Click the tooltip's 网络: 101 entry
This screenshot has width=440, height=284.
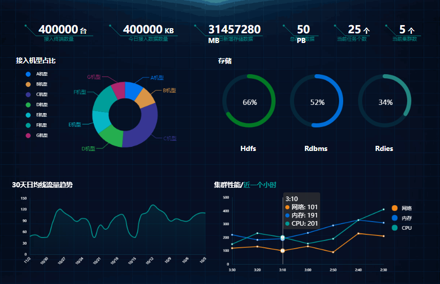pos(302,207)
